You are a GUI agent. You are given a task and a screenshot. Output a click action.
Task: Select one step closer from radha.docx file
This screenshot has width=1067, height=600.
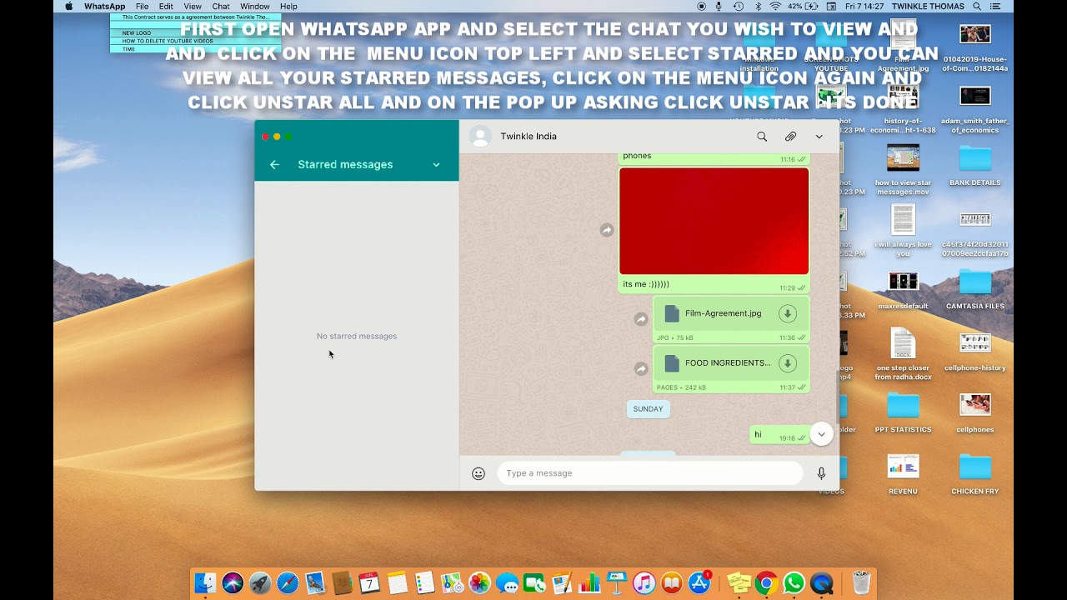(903, 353)
